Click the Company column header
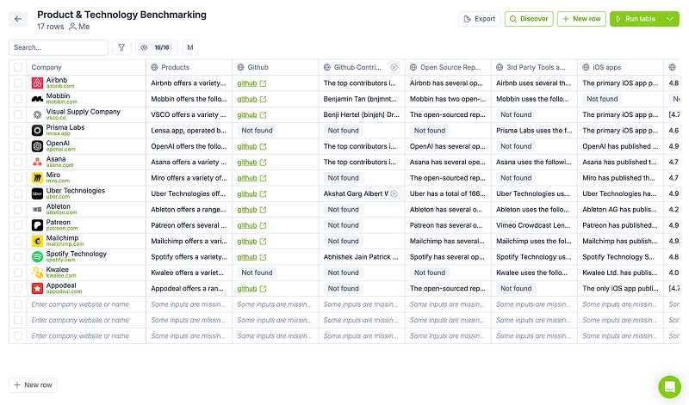This screenshot has width=689, height=405. (86, 67)
